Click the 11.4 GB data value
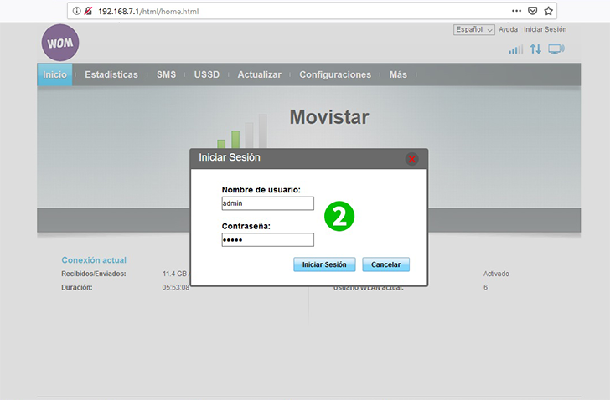This screenshot has height=400, width=610. [174, 274]
